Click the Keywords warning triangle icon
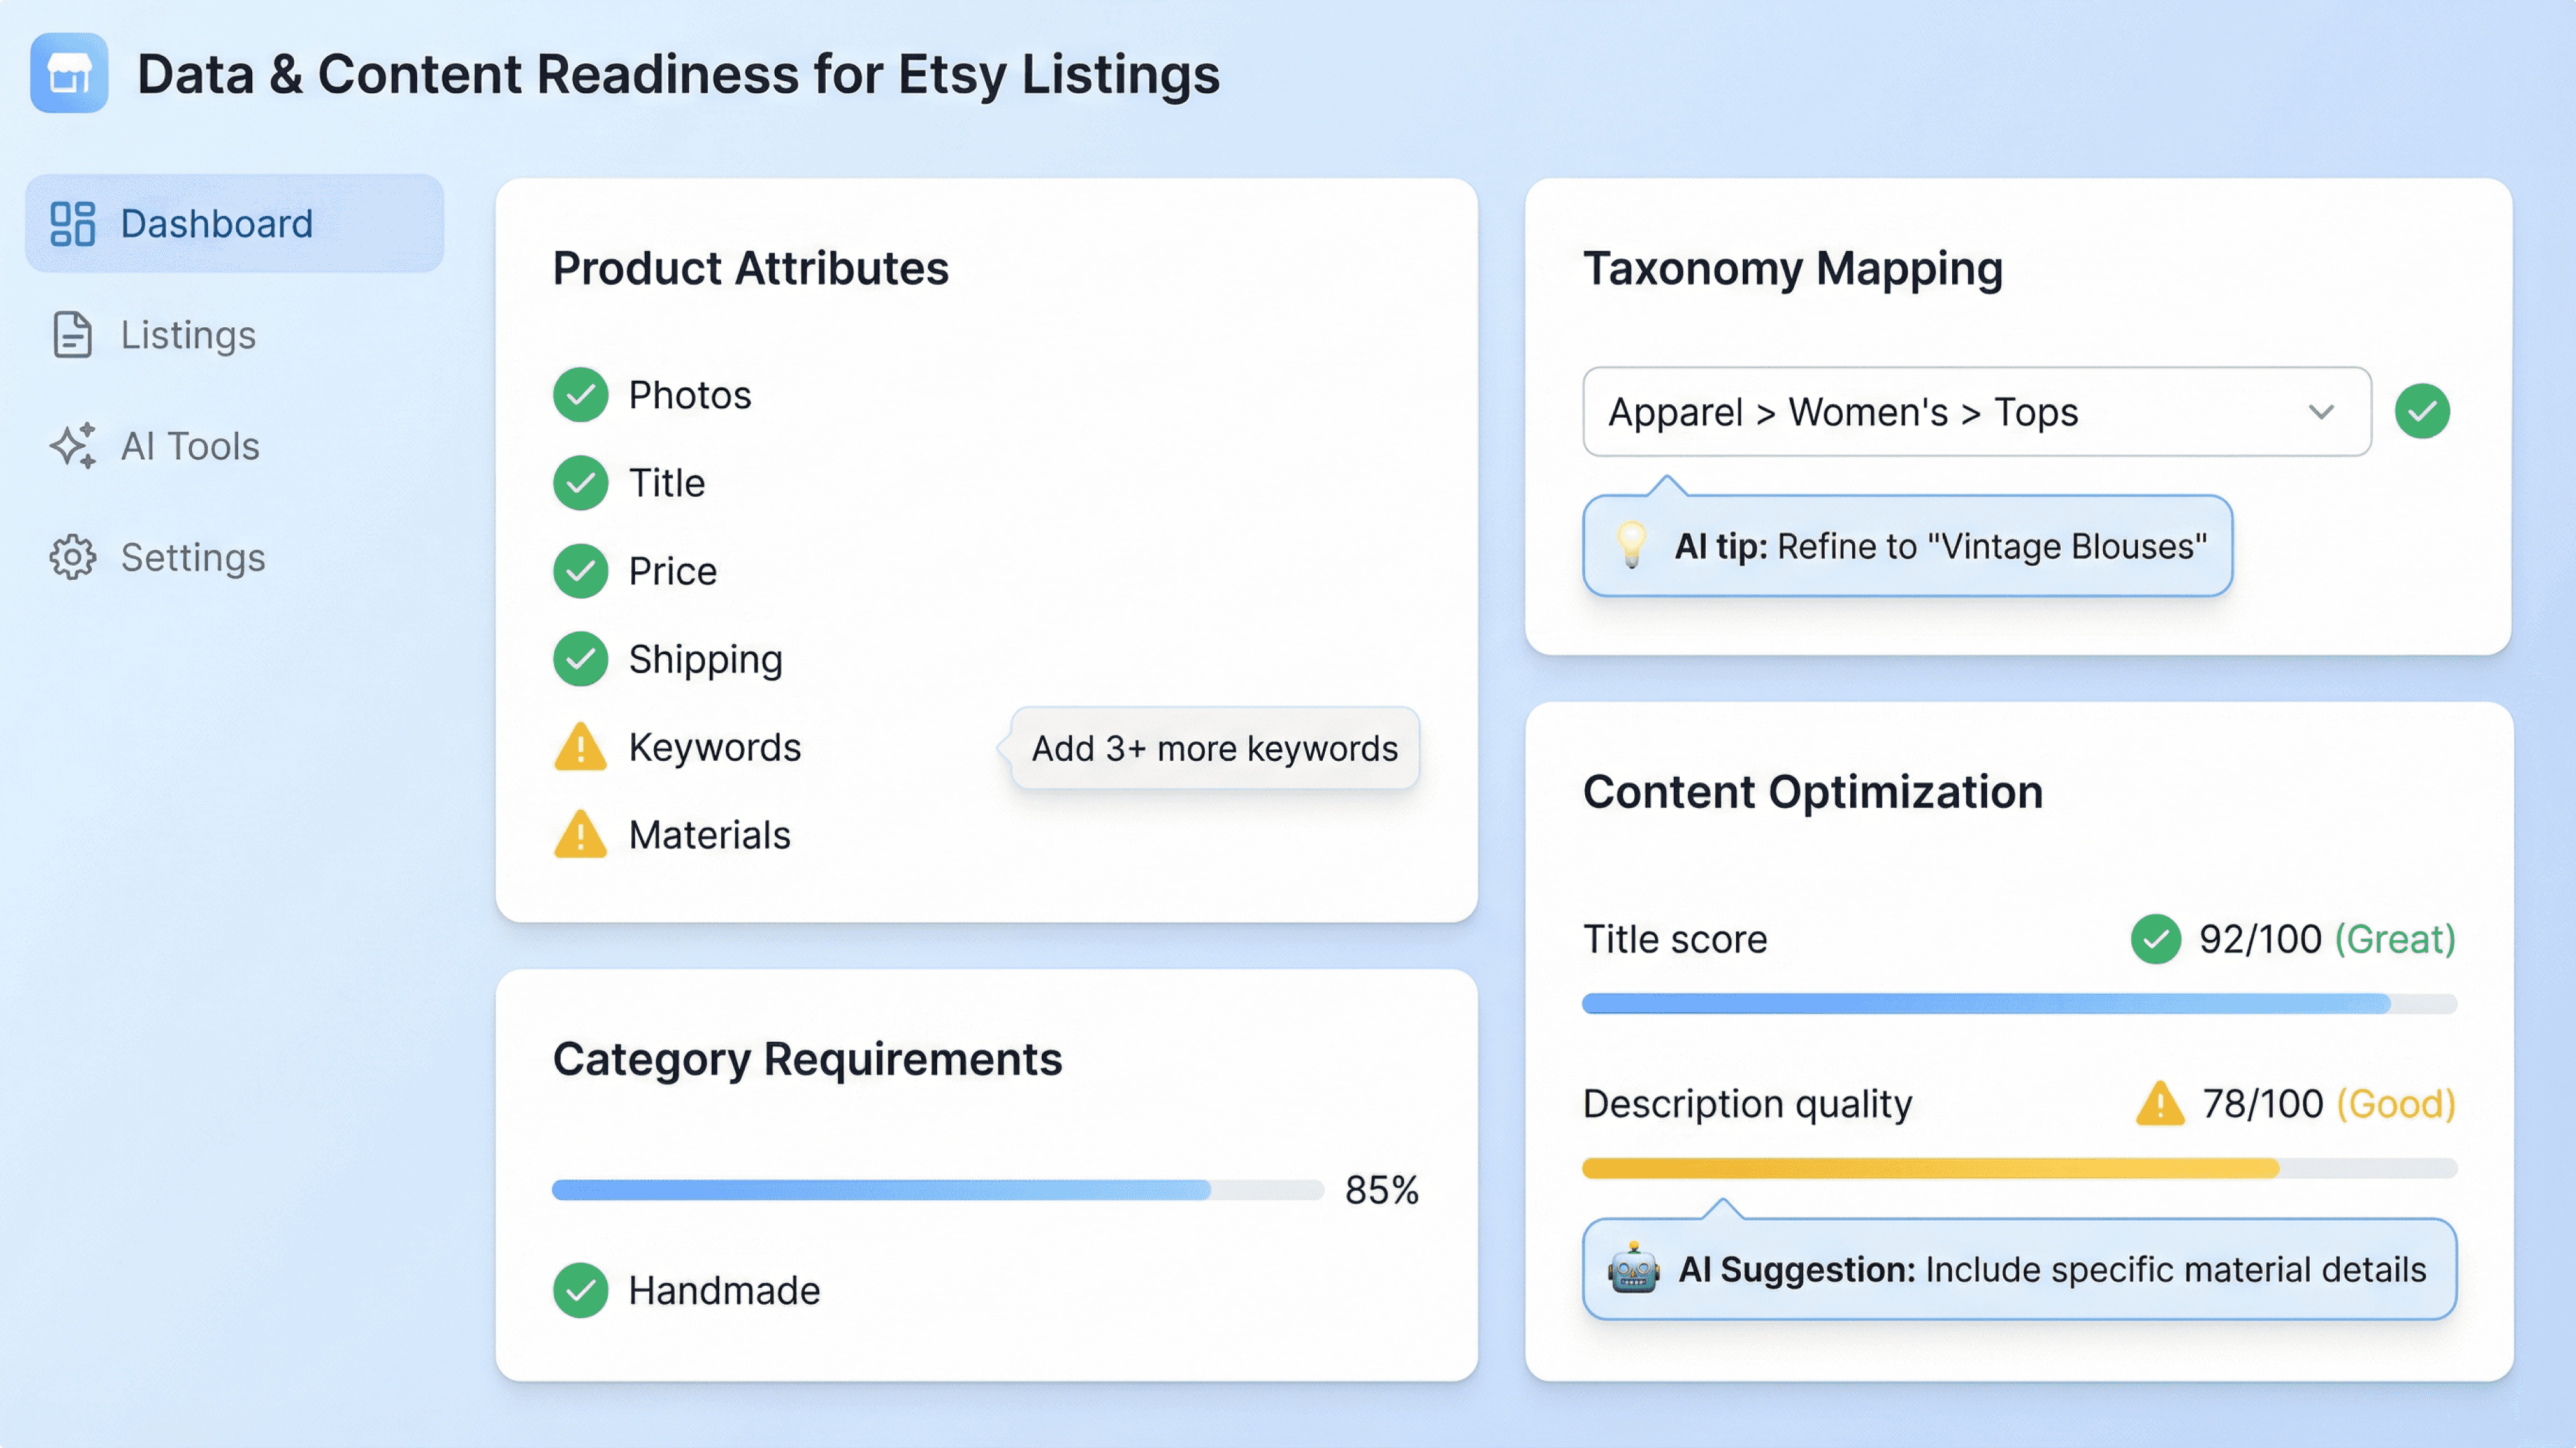Image resolution: width=2576 pixels, height=1448 pixels. pos(580,747)
